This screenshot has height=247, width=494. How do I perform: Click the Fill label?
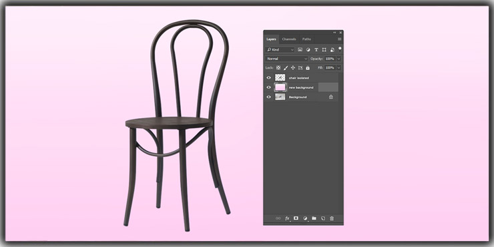click(320, 67)
